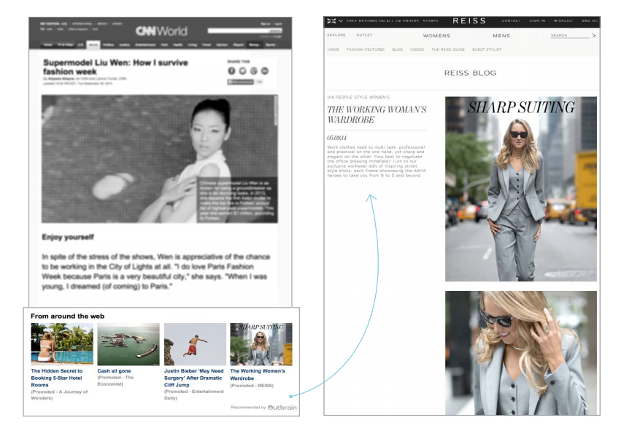Screen dimensions: 632x436
Task: Click Sign In on the Reiss header
Action: click(x=537, y=20)
